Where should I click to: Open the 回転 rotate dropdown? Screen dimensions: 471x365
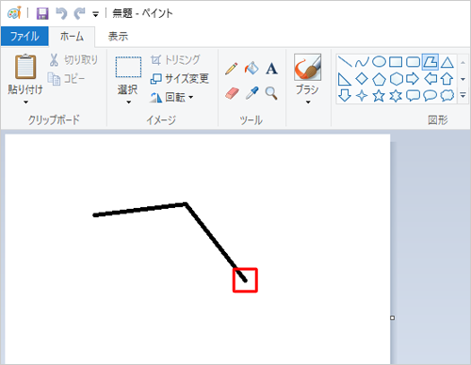tap(171, 98)
